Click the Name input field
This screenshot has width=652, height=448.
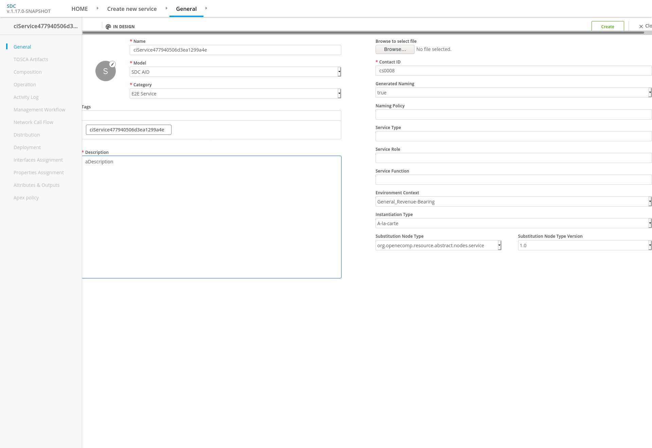[x=235, y=50]
